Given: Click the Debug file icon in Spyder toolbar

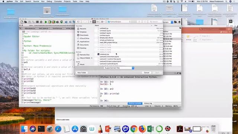Looking at the screenshot, I should 66,22.
